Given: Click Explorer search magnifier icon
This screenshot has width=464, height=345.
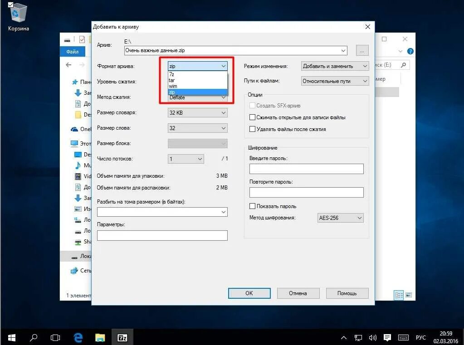Looking at the screenshot, I should [x=403, y=65].
